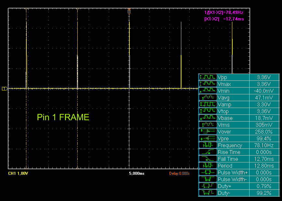282x201 pixels.
Task: Click the Vrms value 305mV
Action: click(264, 125)
